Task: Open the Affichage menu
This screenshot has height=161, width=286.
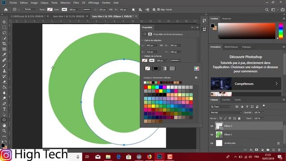Action: pyautogui.click(x=93, y=3)
